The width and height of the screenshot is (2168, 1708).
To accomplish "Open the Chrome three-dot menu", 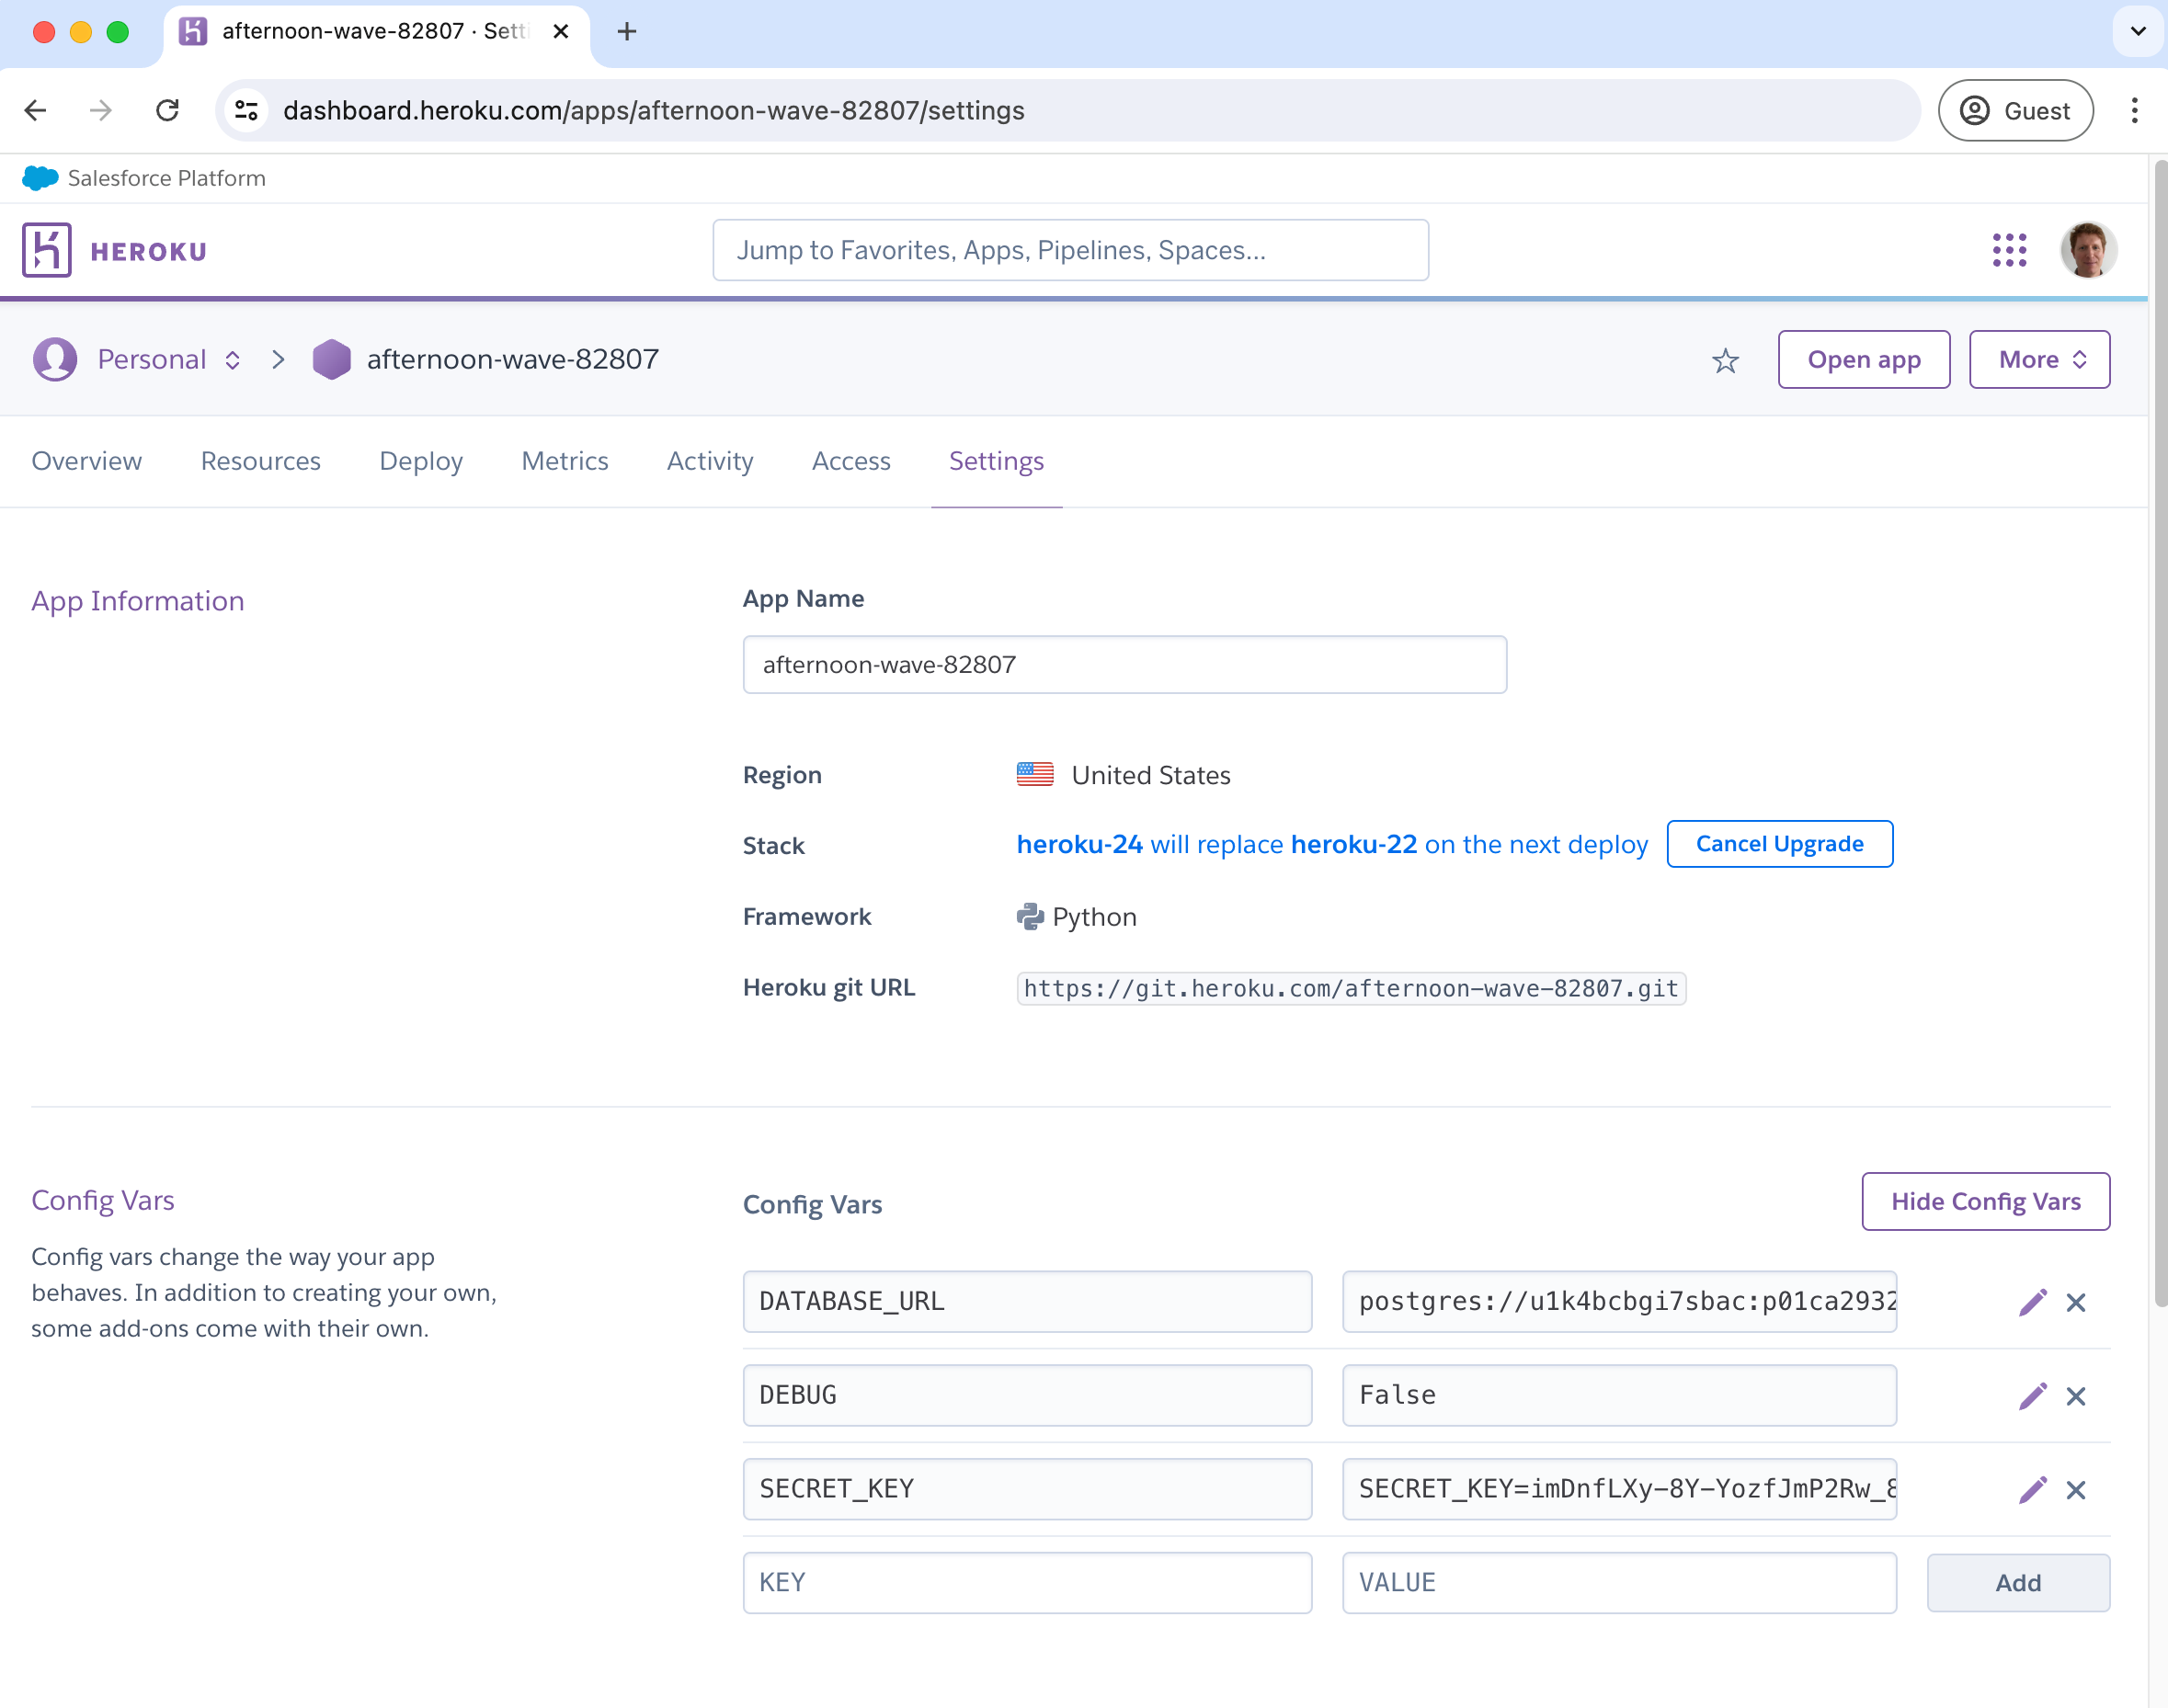I will pyautogui.click(x=2134, y=110).
